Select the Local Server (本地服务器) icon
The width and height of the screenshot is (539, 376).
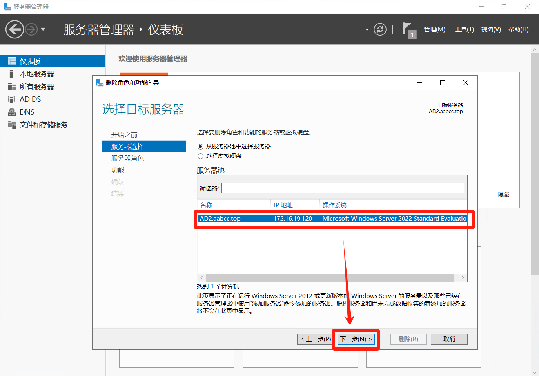click(12, 74)
